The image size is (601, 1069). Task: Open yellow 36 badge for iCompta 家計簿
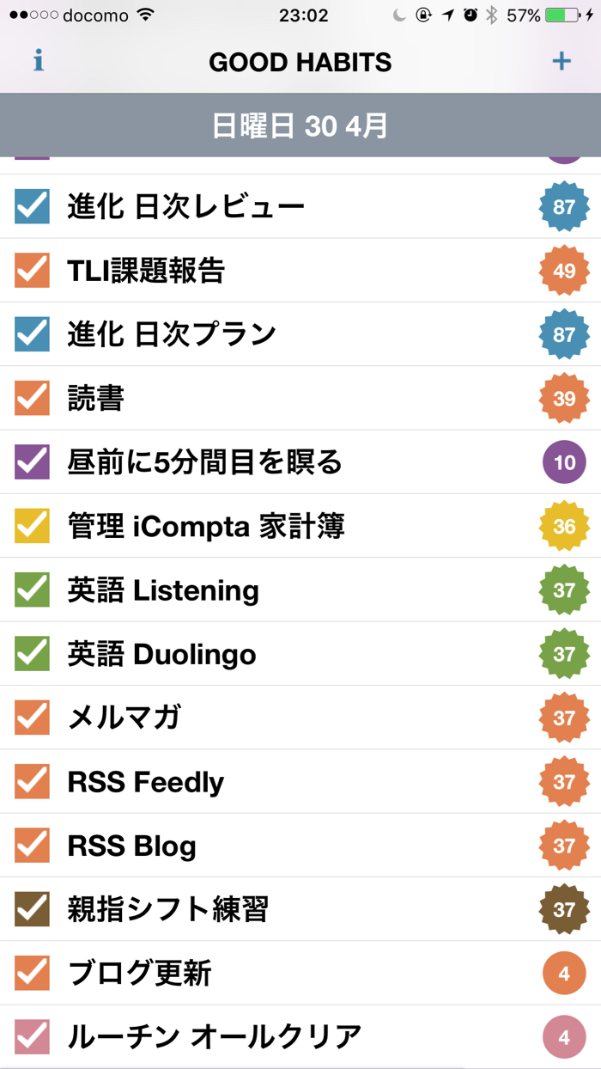click(564, 526)
